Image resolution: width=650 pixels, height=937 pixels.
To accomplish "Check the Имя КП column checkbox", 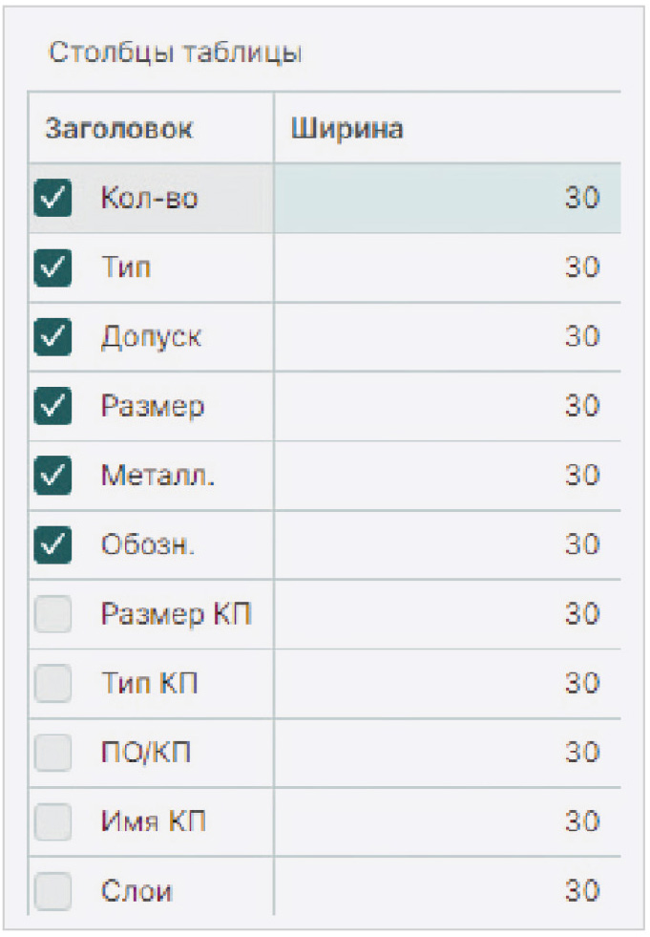I will coord(52,822).
